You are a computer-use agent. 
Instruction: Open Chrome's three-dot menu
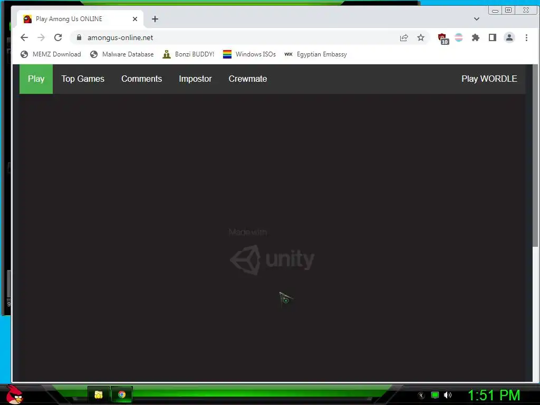[x=526, y=37]
